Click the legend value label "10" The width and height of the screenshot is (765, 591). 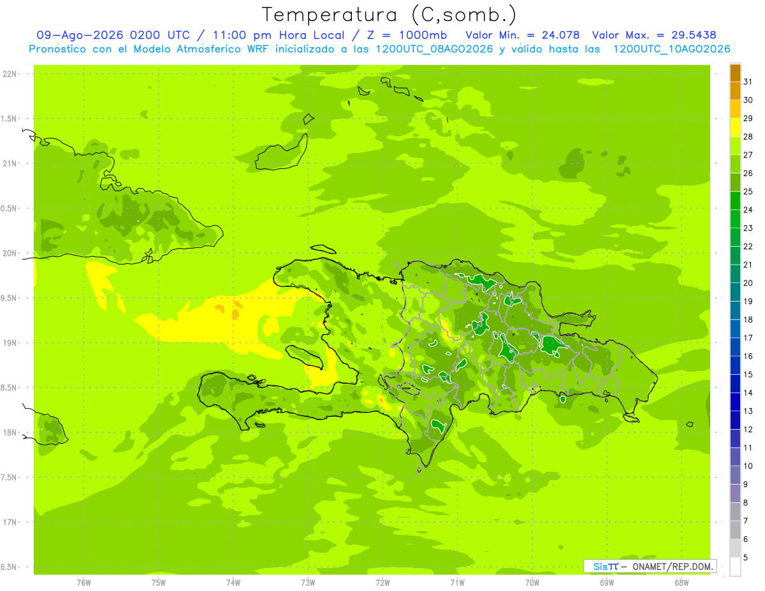[748, 466]
